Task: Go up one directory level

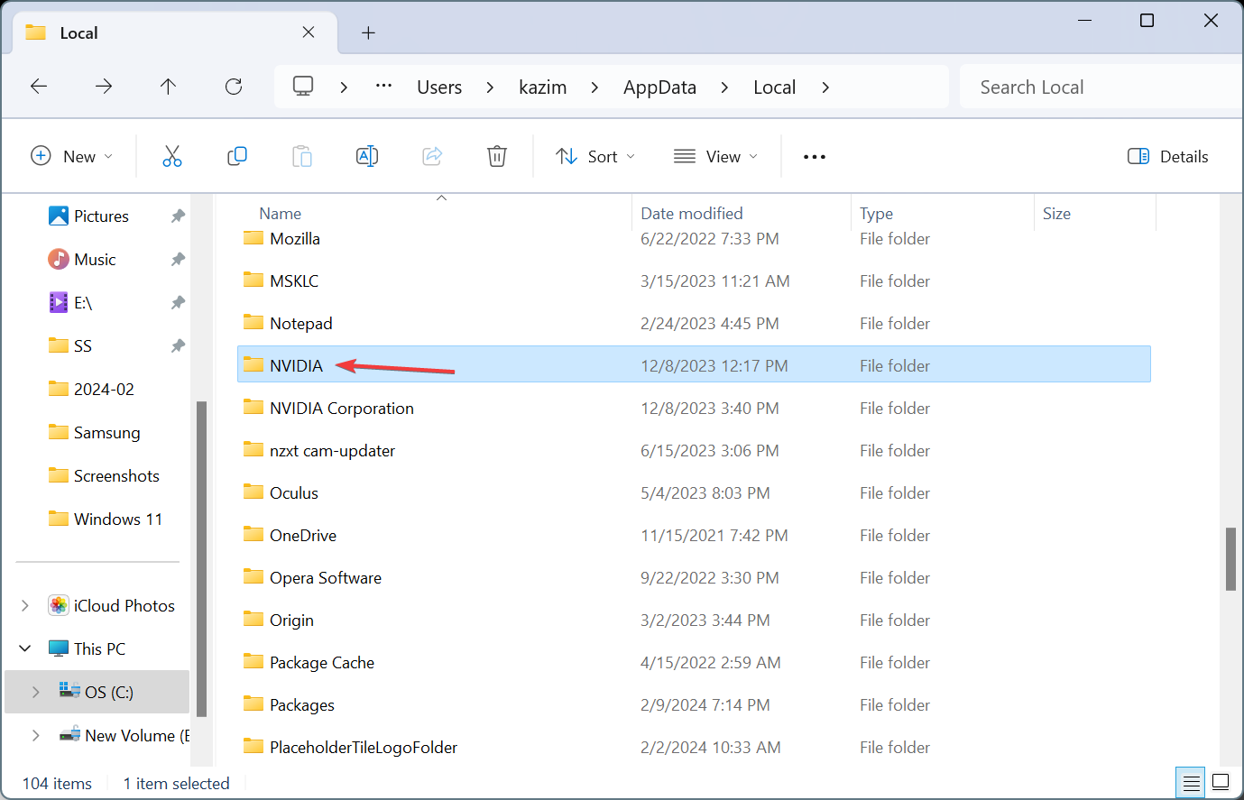Action: (168, 87)
